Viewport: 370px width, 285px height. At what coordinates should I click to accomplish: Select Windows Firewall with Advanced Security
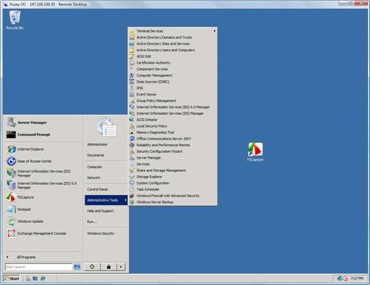172,195
